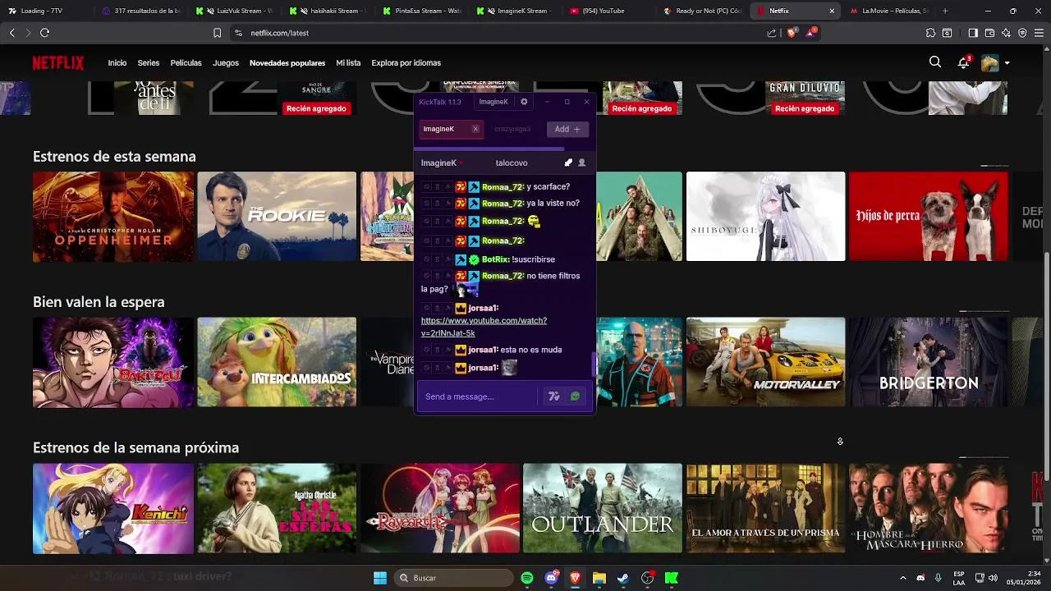Switch to the PintaEsa Stream tab
Viewport: 1051px width, 591px height.
(x=422, y=11)
